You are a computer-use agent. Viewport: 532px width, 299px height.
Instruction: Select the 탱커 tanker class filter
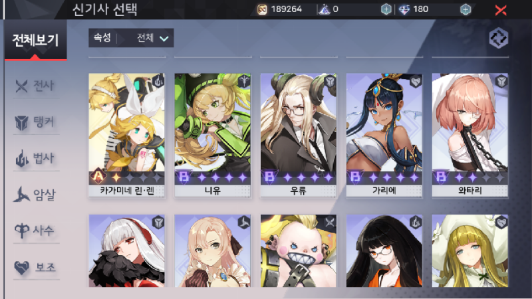[x=36, y=122]
